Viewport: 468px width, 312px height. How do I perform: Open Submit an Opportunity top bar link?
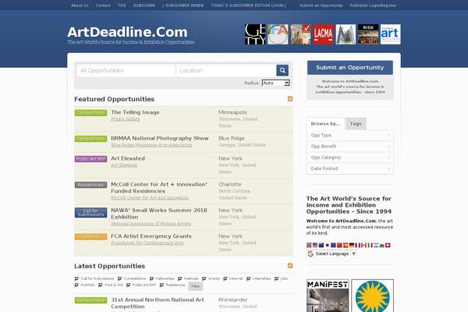pyautogui.click(x=321, y=5)
